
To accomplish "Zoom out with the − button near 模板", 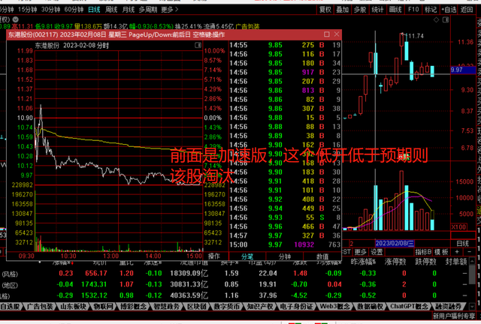I will [469, 252].
